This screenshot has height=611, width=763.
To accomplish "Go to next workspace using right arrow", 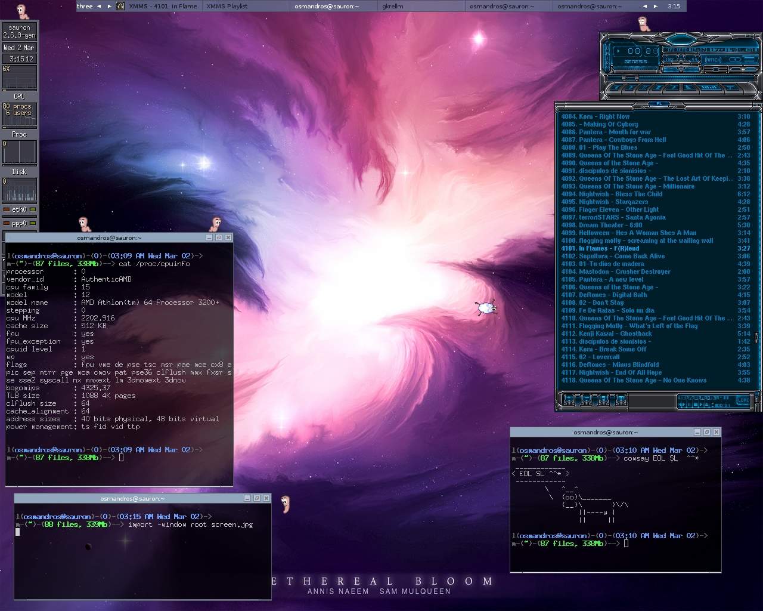I will (x=109, y=6).
